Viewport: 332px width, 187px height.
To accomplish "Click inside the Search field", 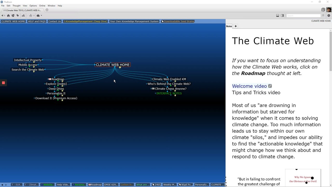I will tap(303, 16).
